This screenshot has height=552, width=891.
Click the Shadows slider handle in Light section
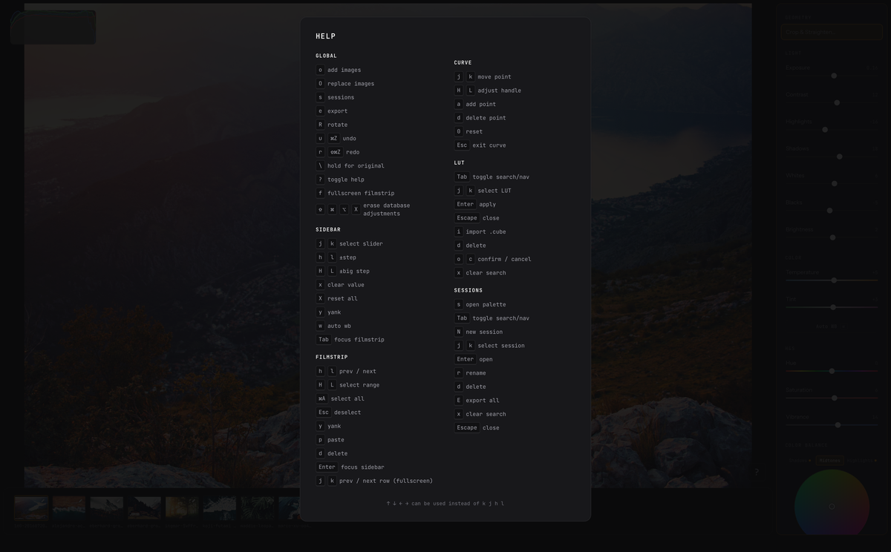(x=840, y=157)
